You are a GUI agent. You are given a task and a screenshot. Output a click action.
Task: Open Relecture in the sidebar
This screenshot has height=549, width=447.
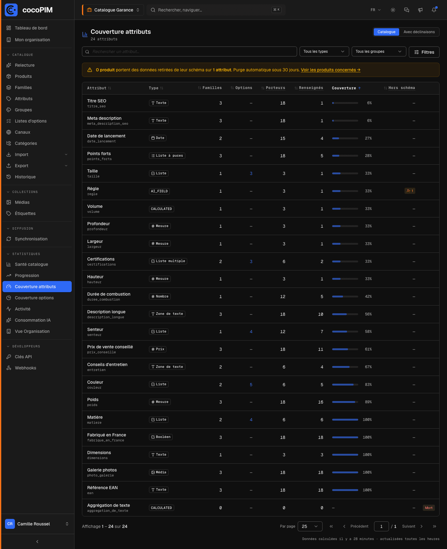(x=37, y=65)
